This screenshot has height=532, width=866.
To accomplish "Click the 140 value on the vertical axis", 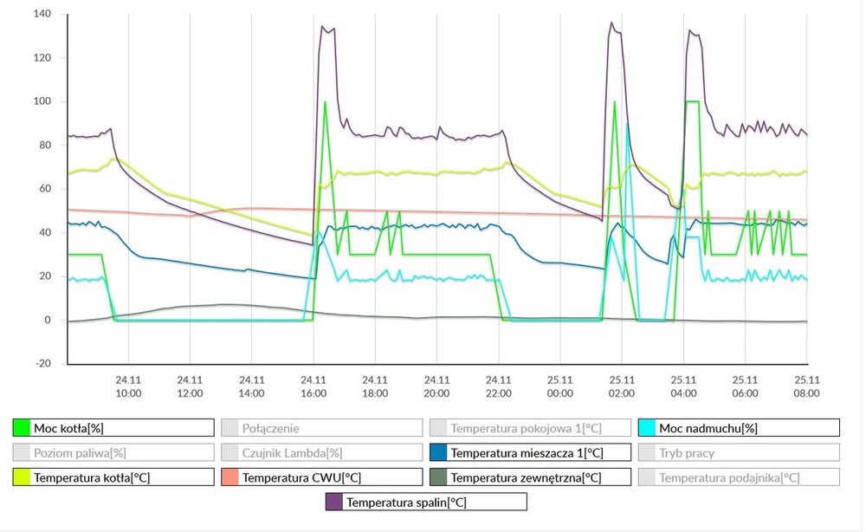I will tap(42, 15).
